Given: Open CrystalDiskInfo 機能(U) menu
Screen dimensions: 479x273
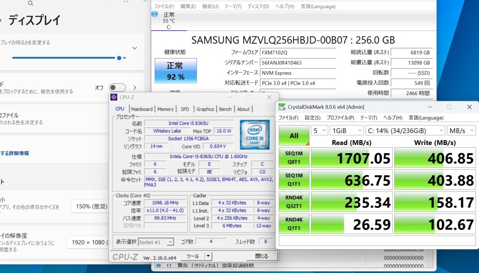Looking at the screenshot, I should coord(210,6).
